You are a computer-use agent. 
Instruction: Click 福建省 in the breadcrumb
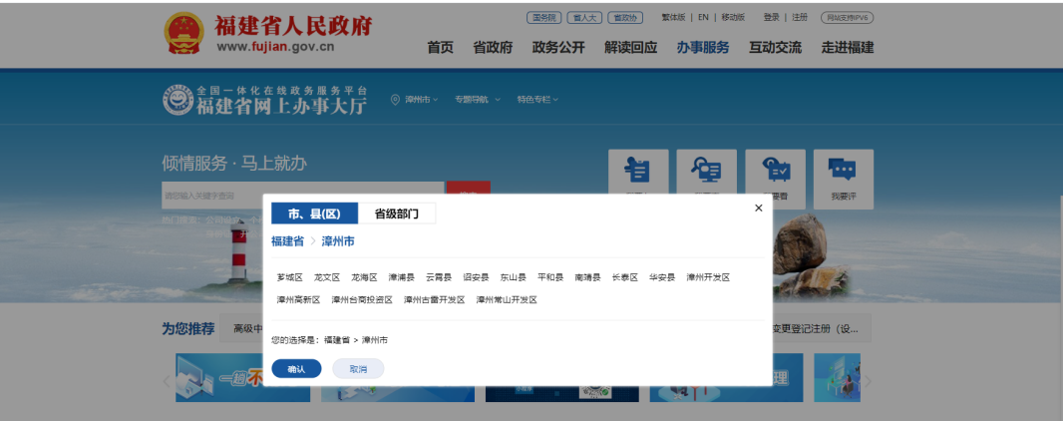(287, 241)
